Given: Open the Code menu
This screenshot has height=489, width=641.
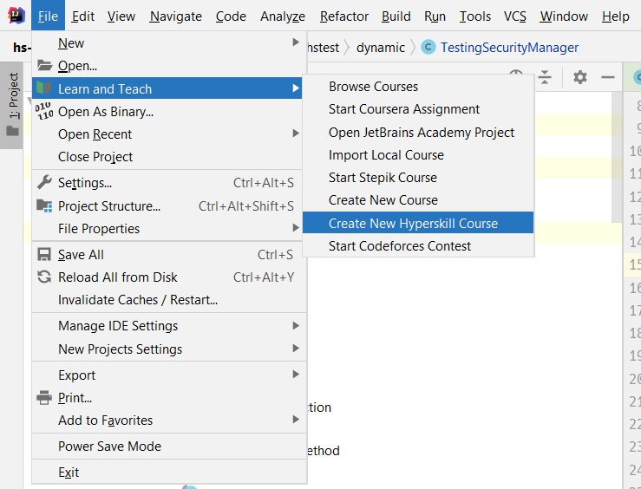Looking at the screenshot, I should click(x=231, y=16).
